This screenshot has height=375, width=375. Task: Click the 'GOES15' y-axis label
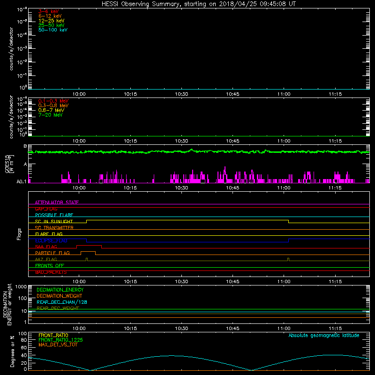7,164
